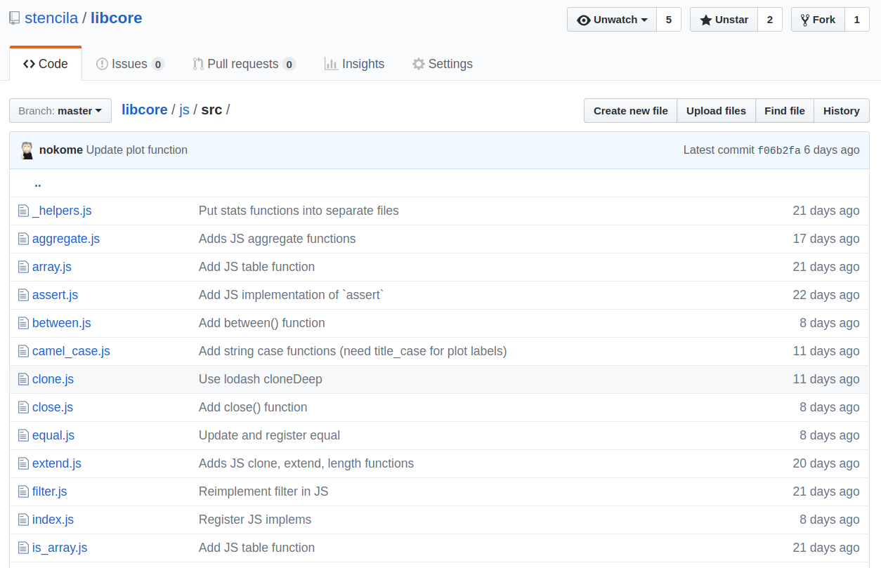Click file icon next to is_array.js
The width and height of the screenshot is (881, 568).
[x=23, y=548]
